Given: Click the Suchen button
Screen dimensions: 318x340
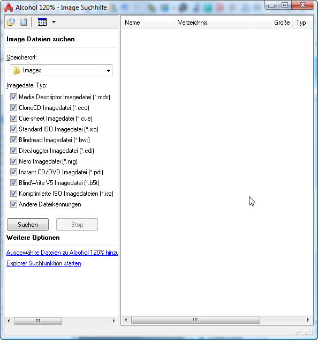Looking at the screenshot, I should [x=28, y=224].
